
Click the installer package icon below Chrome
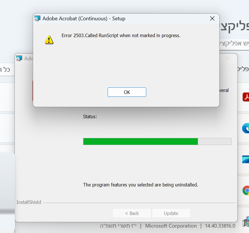point(246,221)
